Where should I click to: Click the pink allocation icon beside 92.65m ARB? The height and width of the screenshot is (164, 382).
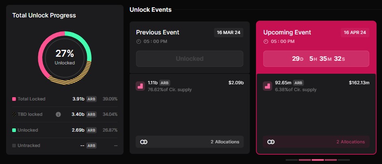(x=267, y=86)
